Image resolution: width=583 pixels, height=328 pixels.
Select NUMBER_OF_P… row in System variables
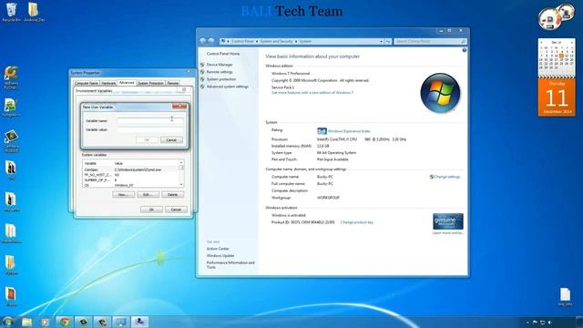coord(131,179)
